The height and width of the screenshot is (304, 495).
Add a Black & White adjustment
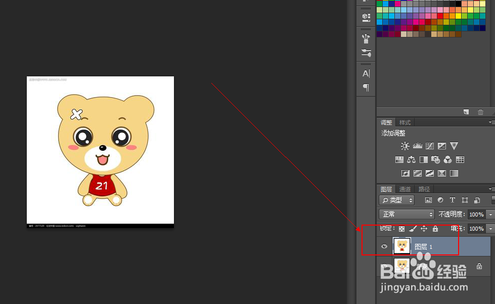pos(424,160)
